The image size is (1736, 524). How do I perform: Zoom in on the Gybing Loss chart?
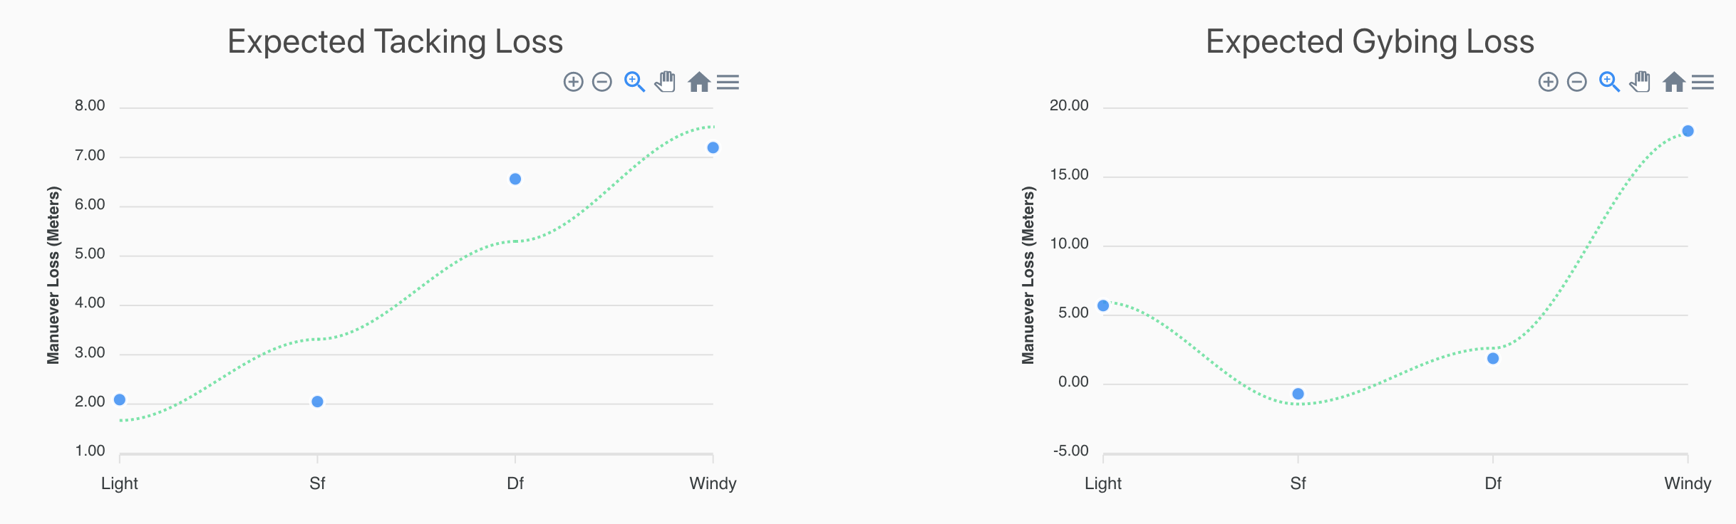click(x=1549, y=82)
